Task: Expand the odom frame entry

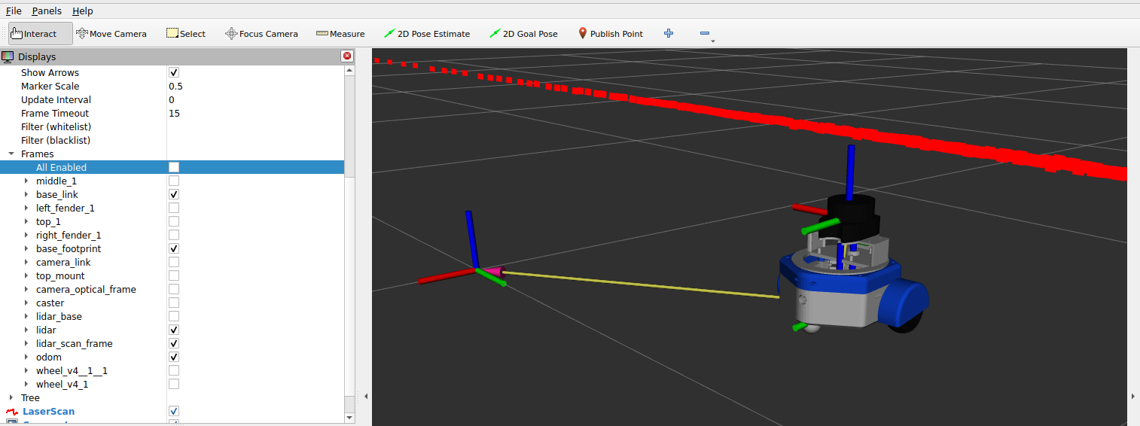Action: click(x=26, y=358)
